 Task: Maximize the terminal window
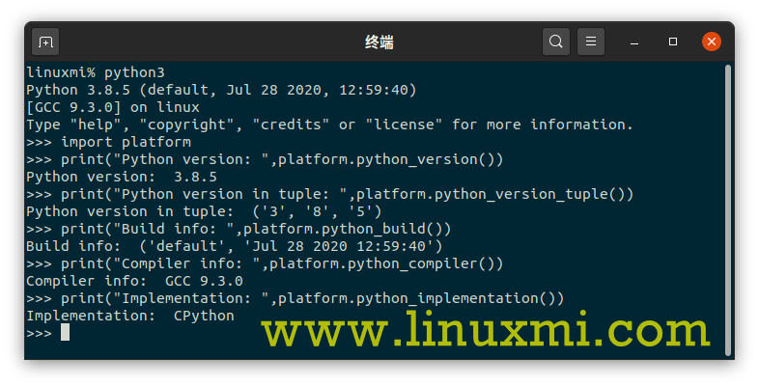tap(673, 41)
